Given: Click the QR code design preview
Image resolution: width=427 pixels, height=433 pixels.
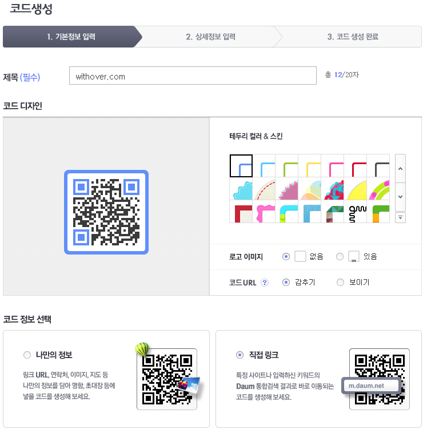Looking at the screenshot, I should (x=106, y=212).
